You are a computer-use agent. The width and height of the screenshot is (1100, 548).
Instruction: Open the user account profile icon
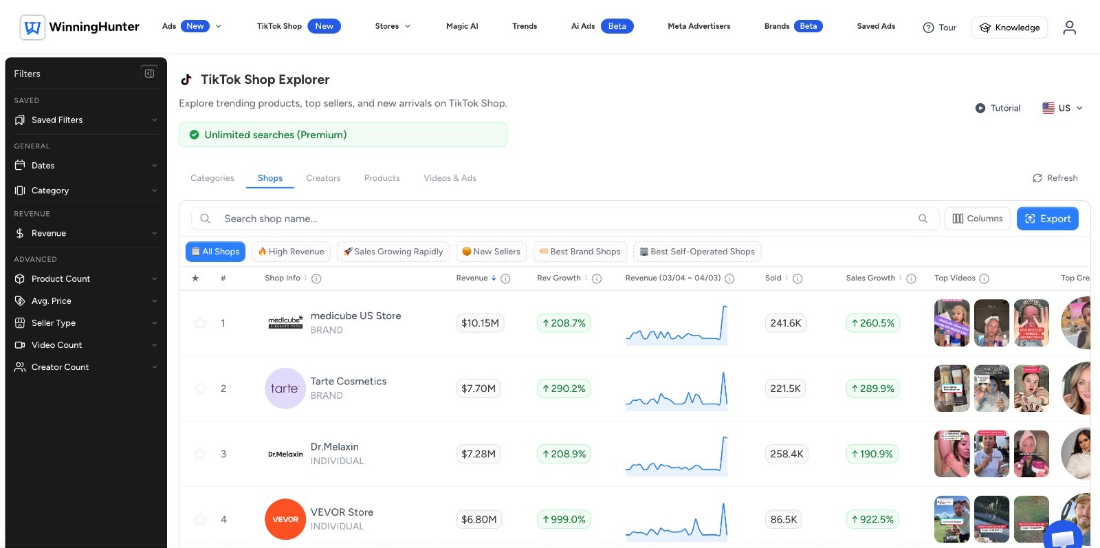[x=1069, y=28]
